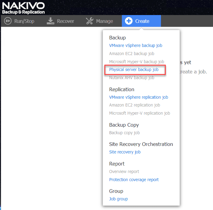
Task: Create a Physical server backup job
Action: (134, 69)
